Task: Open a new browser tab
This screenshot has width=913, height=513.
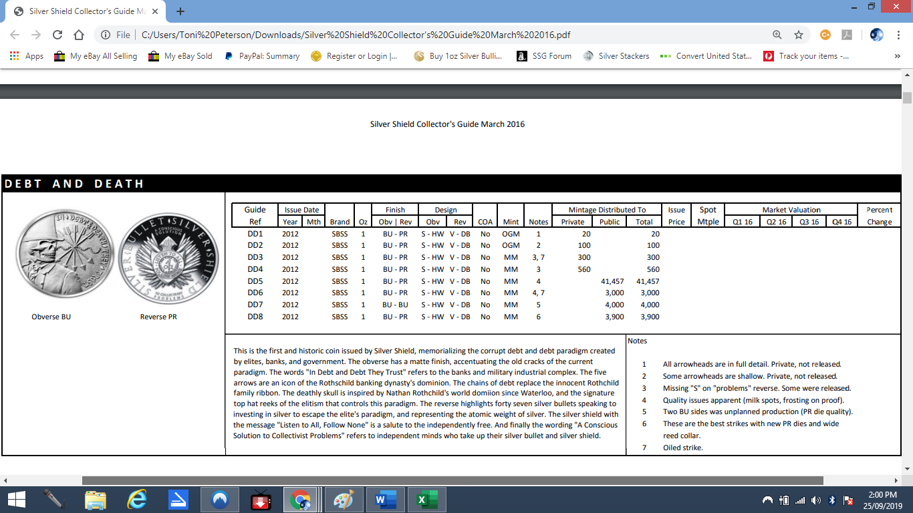Action: 180,11
